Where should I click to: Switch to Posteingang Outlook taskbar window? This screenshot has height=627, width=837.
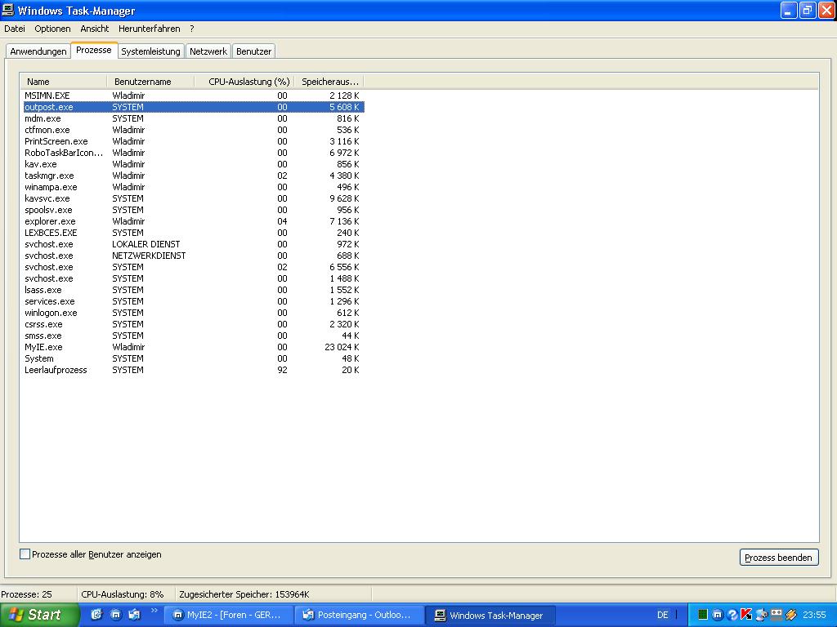360,615
